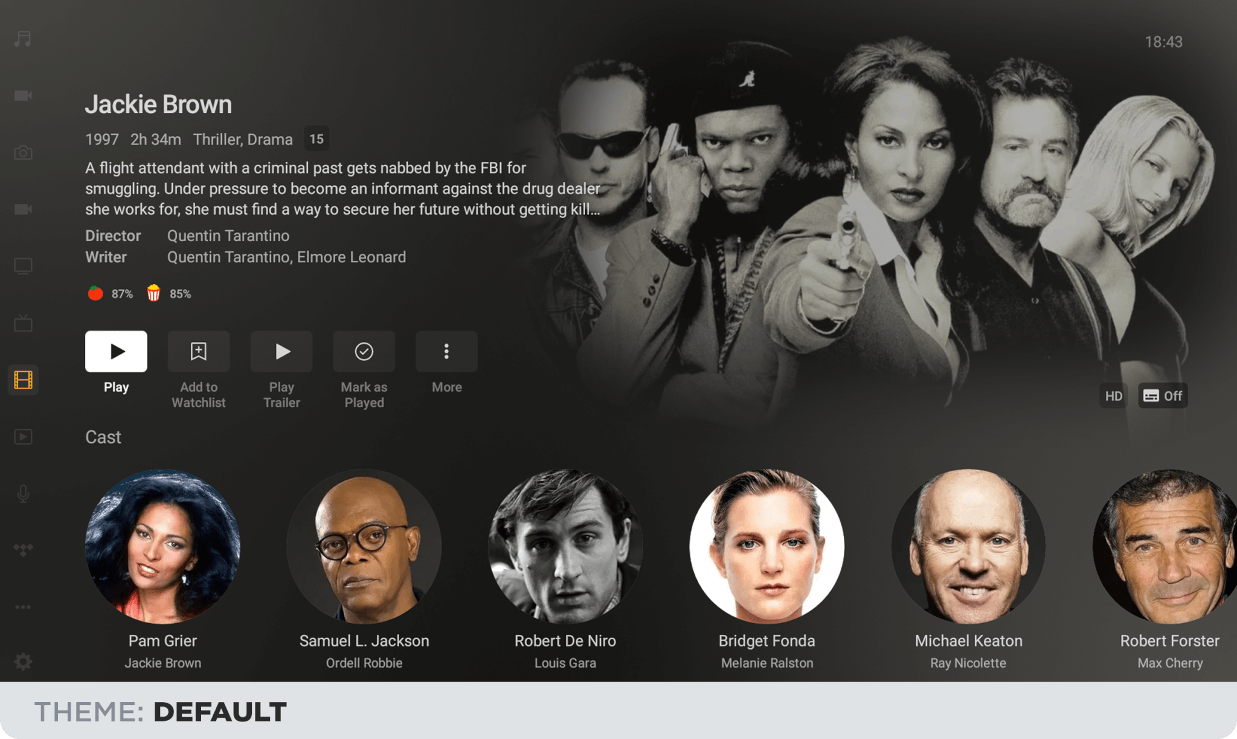Screen dimensions: 1237x739
Task: Toggle subtitles currently set to Off
Action: tap(1163, 396)
